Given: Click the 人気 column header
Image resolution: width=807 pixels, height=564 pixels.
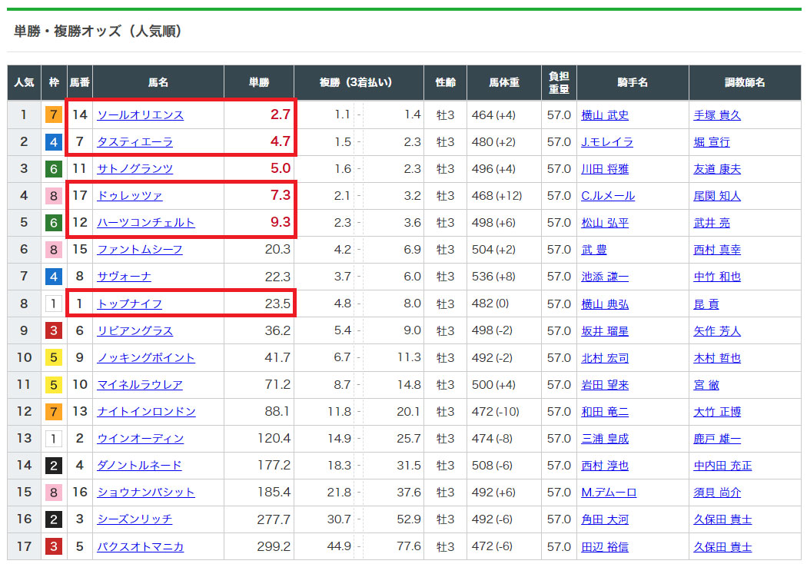Looking at the screenshot, I should 24,82.
